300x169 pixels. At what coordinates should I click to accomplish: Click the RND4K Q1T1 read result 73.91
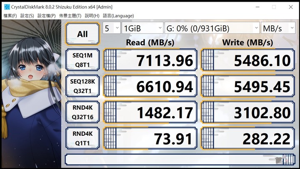(x=150, y=138)
